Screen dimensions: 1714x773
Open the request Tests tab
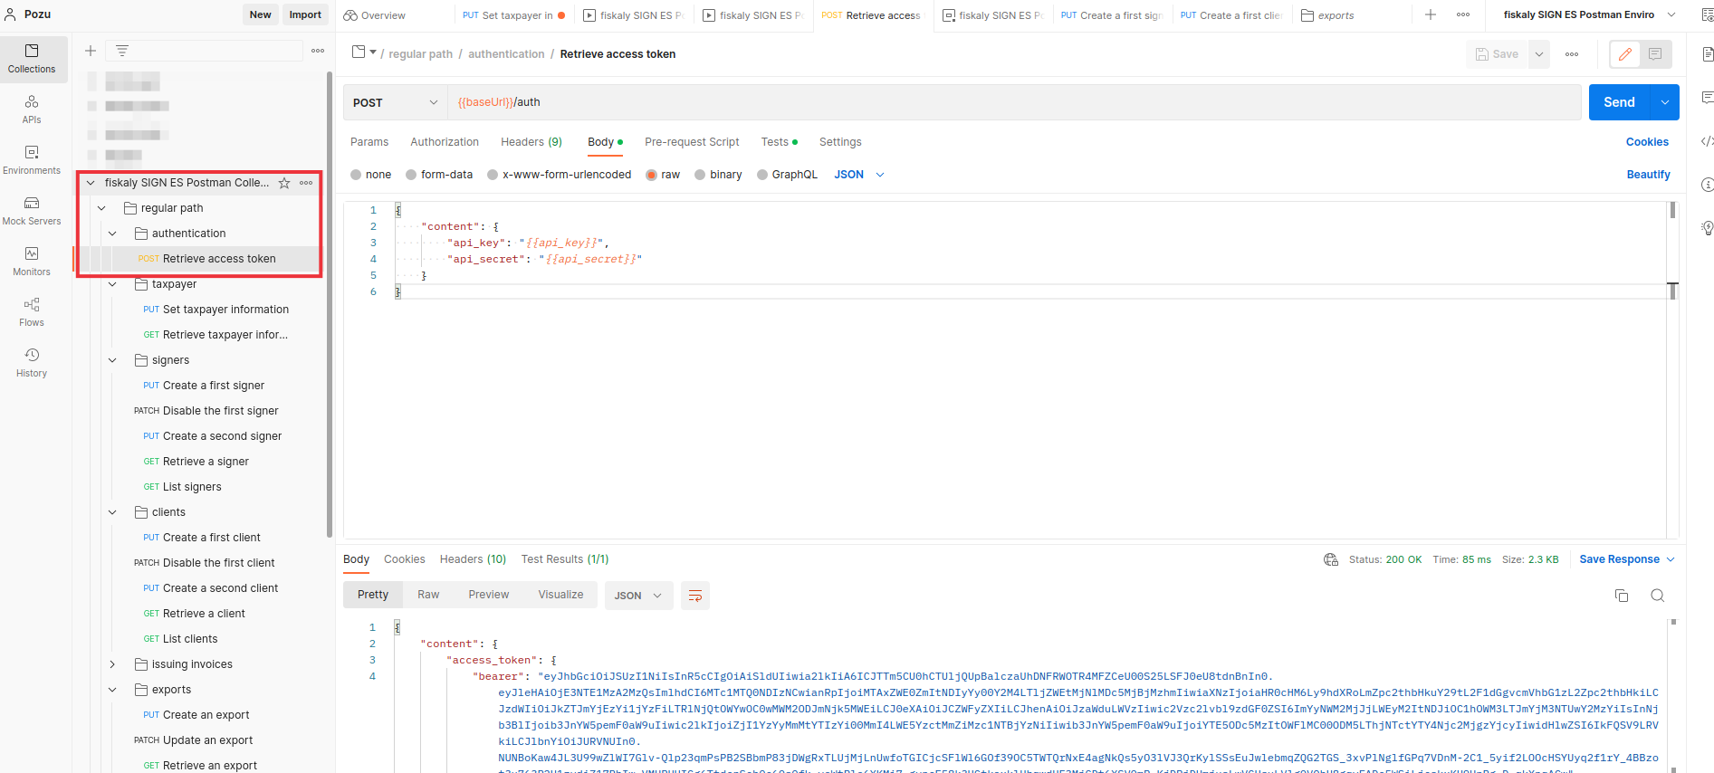(779, 142)
